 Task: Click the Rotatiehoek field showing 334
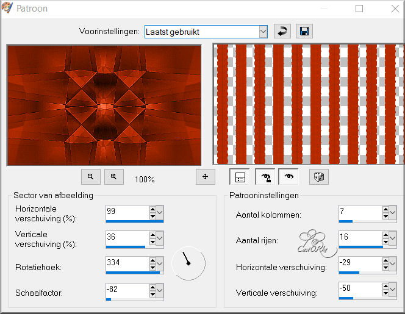(x=127, y=263)
